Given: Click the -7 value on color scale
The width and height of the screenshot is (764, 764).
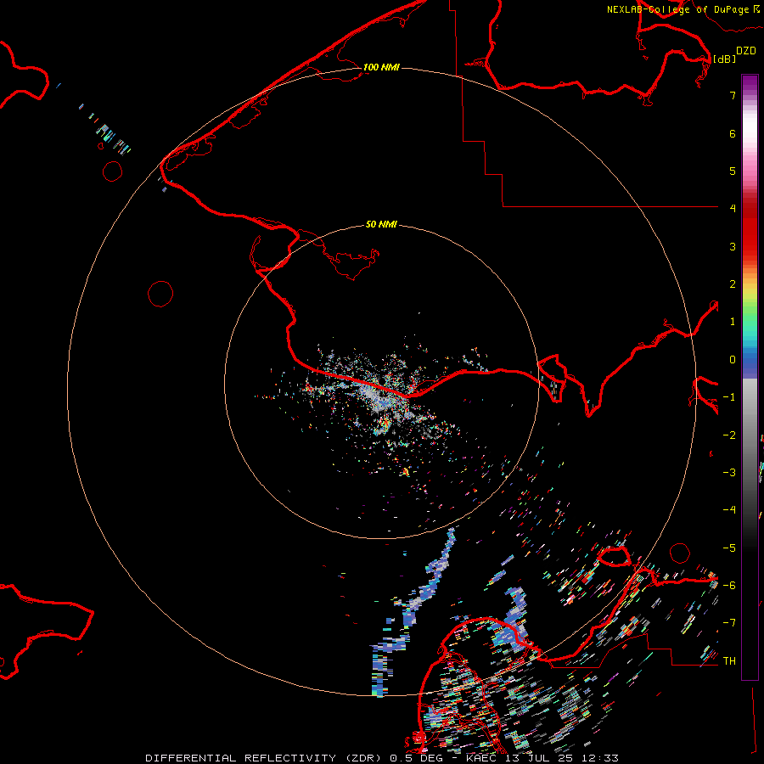Looking at the screenshot, I should 729,623.
